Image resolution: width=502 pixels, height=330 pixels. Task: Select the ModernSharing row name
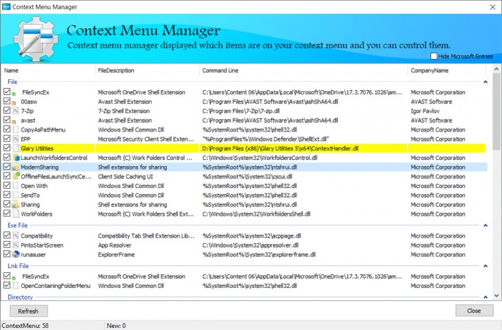point(40,167)
